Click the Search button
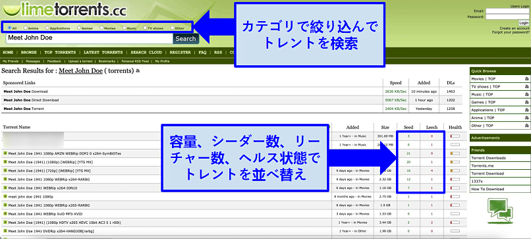This screenshot has width=531, height=239. coord(186,39)
